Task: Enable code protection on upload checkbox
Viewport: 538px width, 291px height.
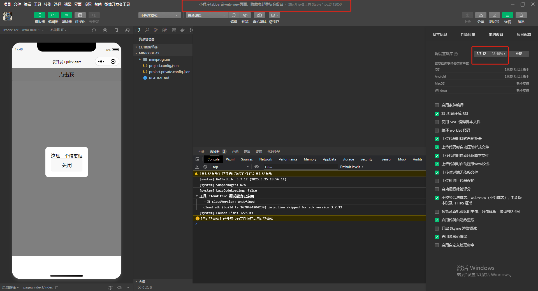Action: point(437,181)
